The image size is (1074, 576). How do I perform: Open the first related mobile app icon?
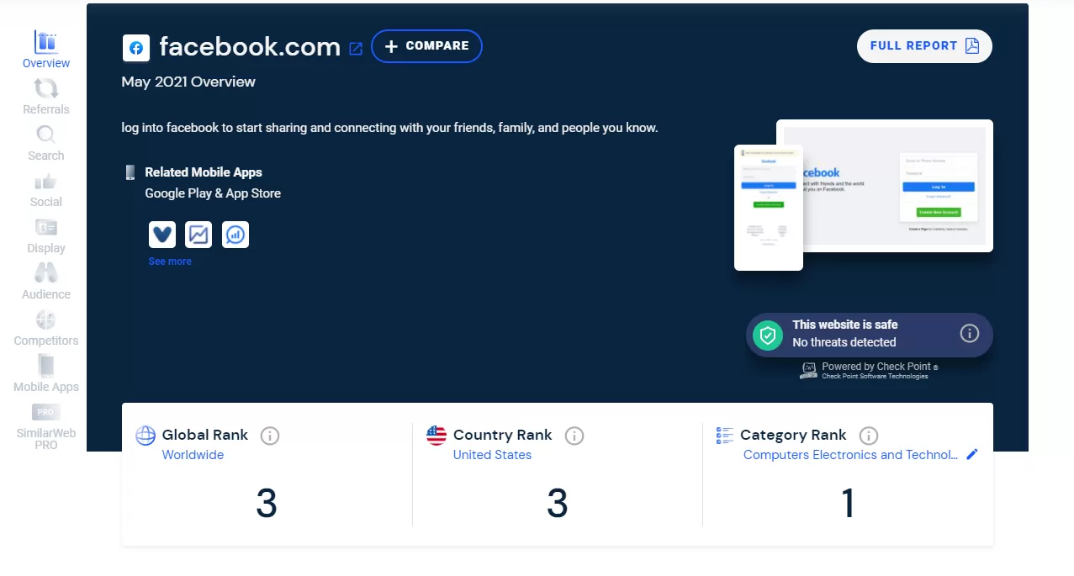tap(161, 235)
